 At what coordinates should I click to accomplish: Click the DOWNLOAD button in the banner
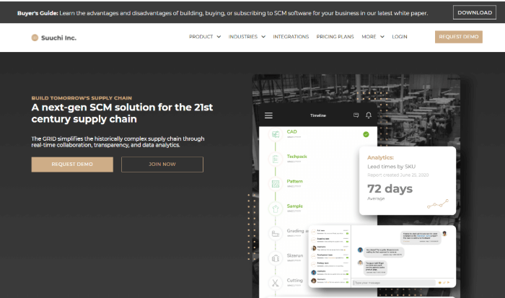click(x=475, y=12)
